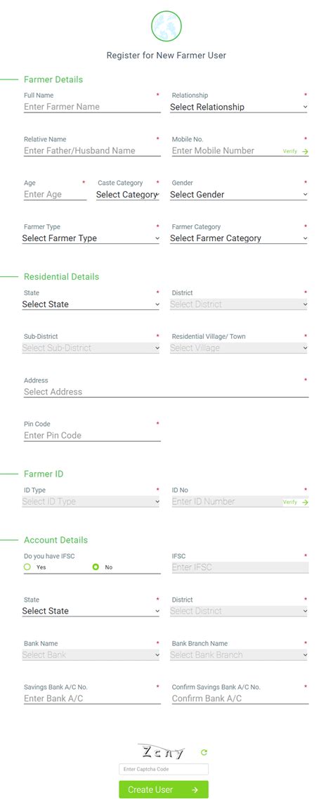333x807 pixels.
Task: Open the Select Gender dropdown
Action: [x=239, y=195]
